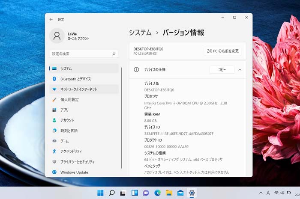Screen dimensions: 300x199
Task: Launch Microsoft Edge from taskbar
Action: coord(157,193)
